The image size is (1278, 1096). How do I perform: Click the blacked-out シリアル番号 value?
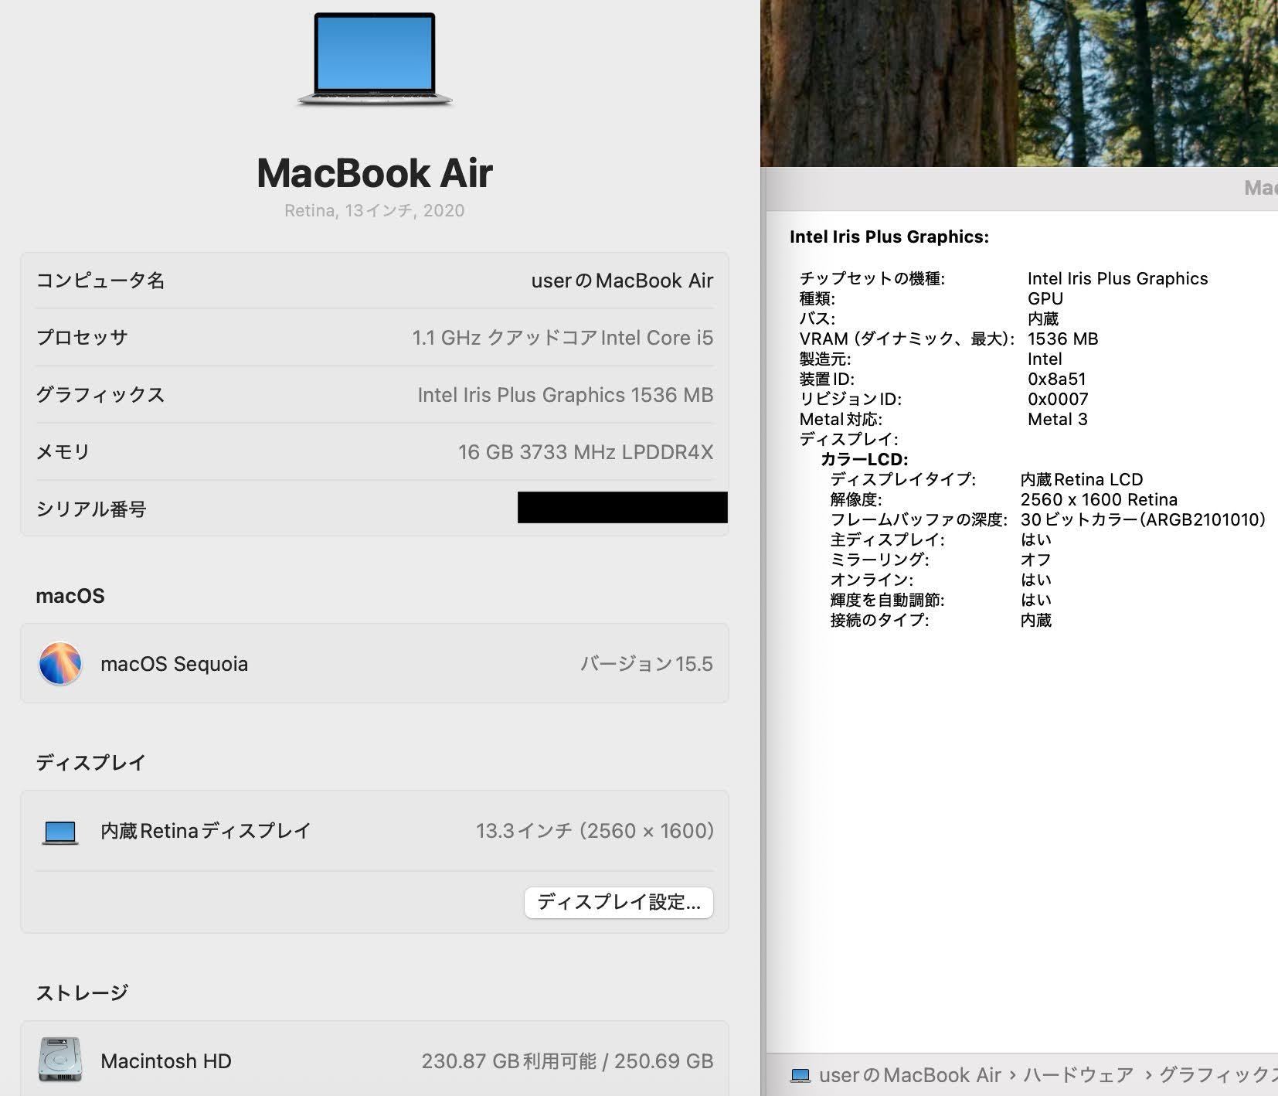622,508
